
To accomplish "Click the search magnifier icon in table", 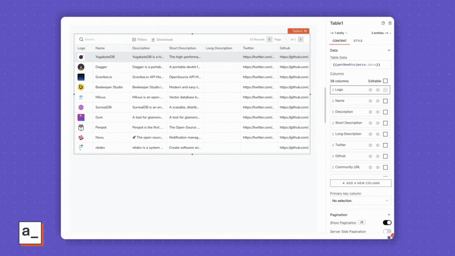I will (81, 39).
